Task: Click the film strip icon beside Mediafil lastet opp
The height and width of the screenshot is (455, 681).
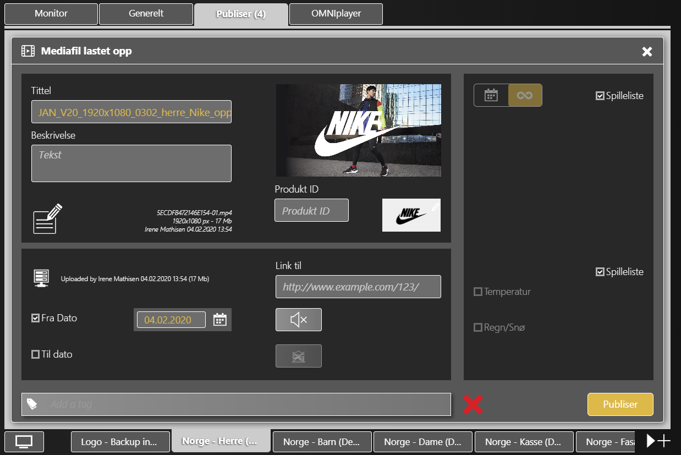Action: [x=28, y=51]
